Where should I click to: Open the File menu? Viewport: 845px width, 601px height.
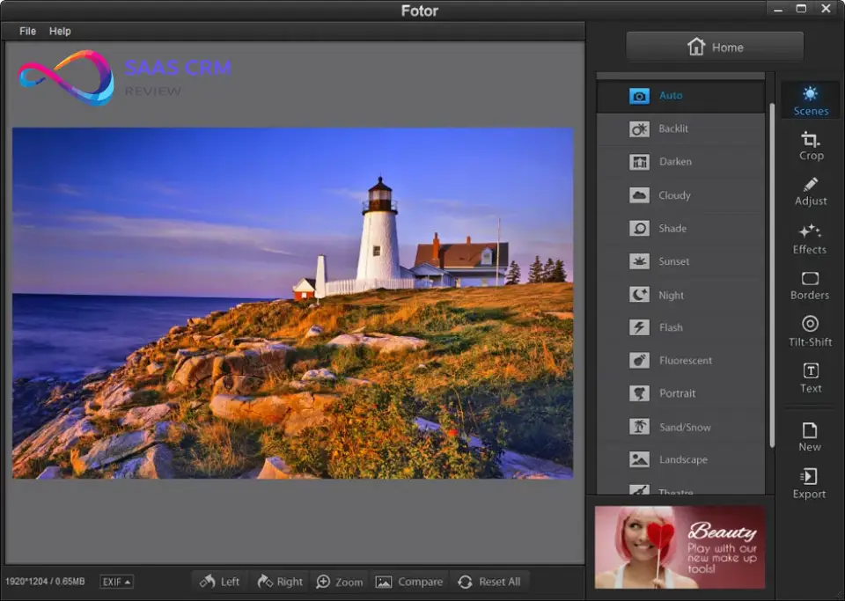point(26,31)
